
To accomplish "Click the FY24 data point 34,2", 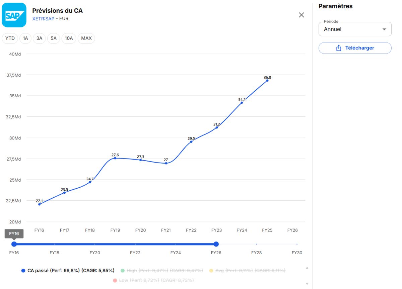I will point(242,103).
